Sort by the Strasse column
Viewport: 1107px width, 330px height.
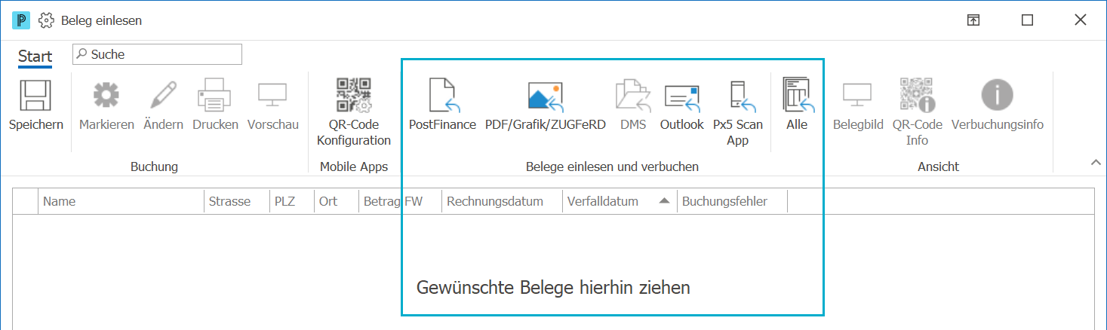point(237,201)
